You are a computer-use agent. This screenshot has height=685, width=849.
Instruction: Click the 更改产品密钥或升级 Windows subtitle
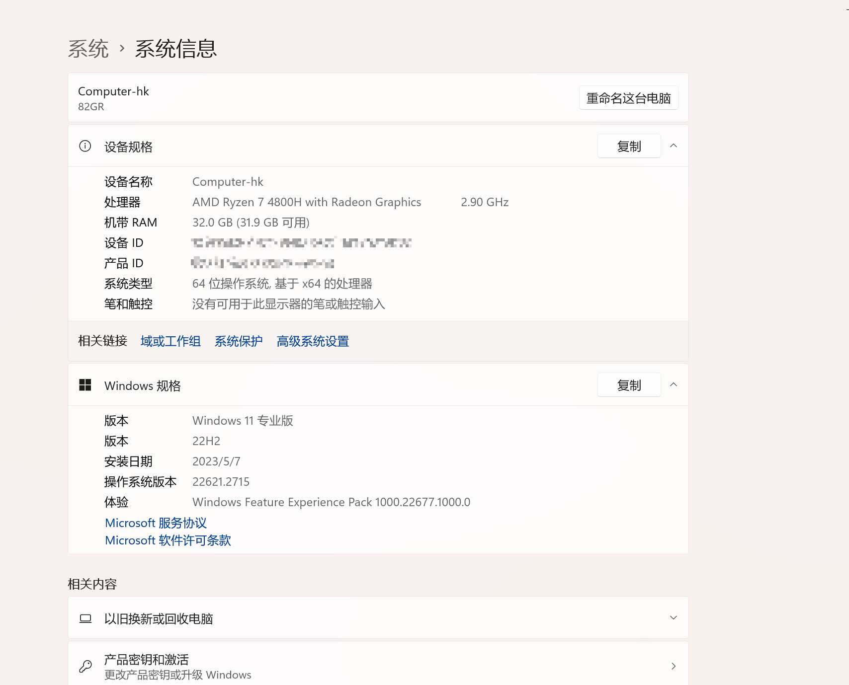click(x=177, y=675)
